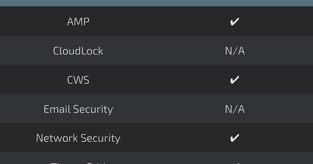
Task: Click the Network Security checkmark icon
Action: pyautogui.click(x=234, y=138)
